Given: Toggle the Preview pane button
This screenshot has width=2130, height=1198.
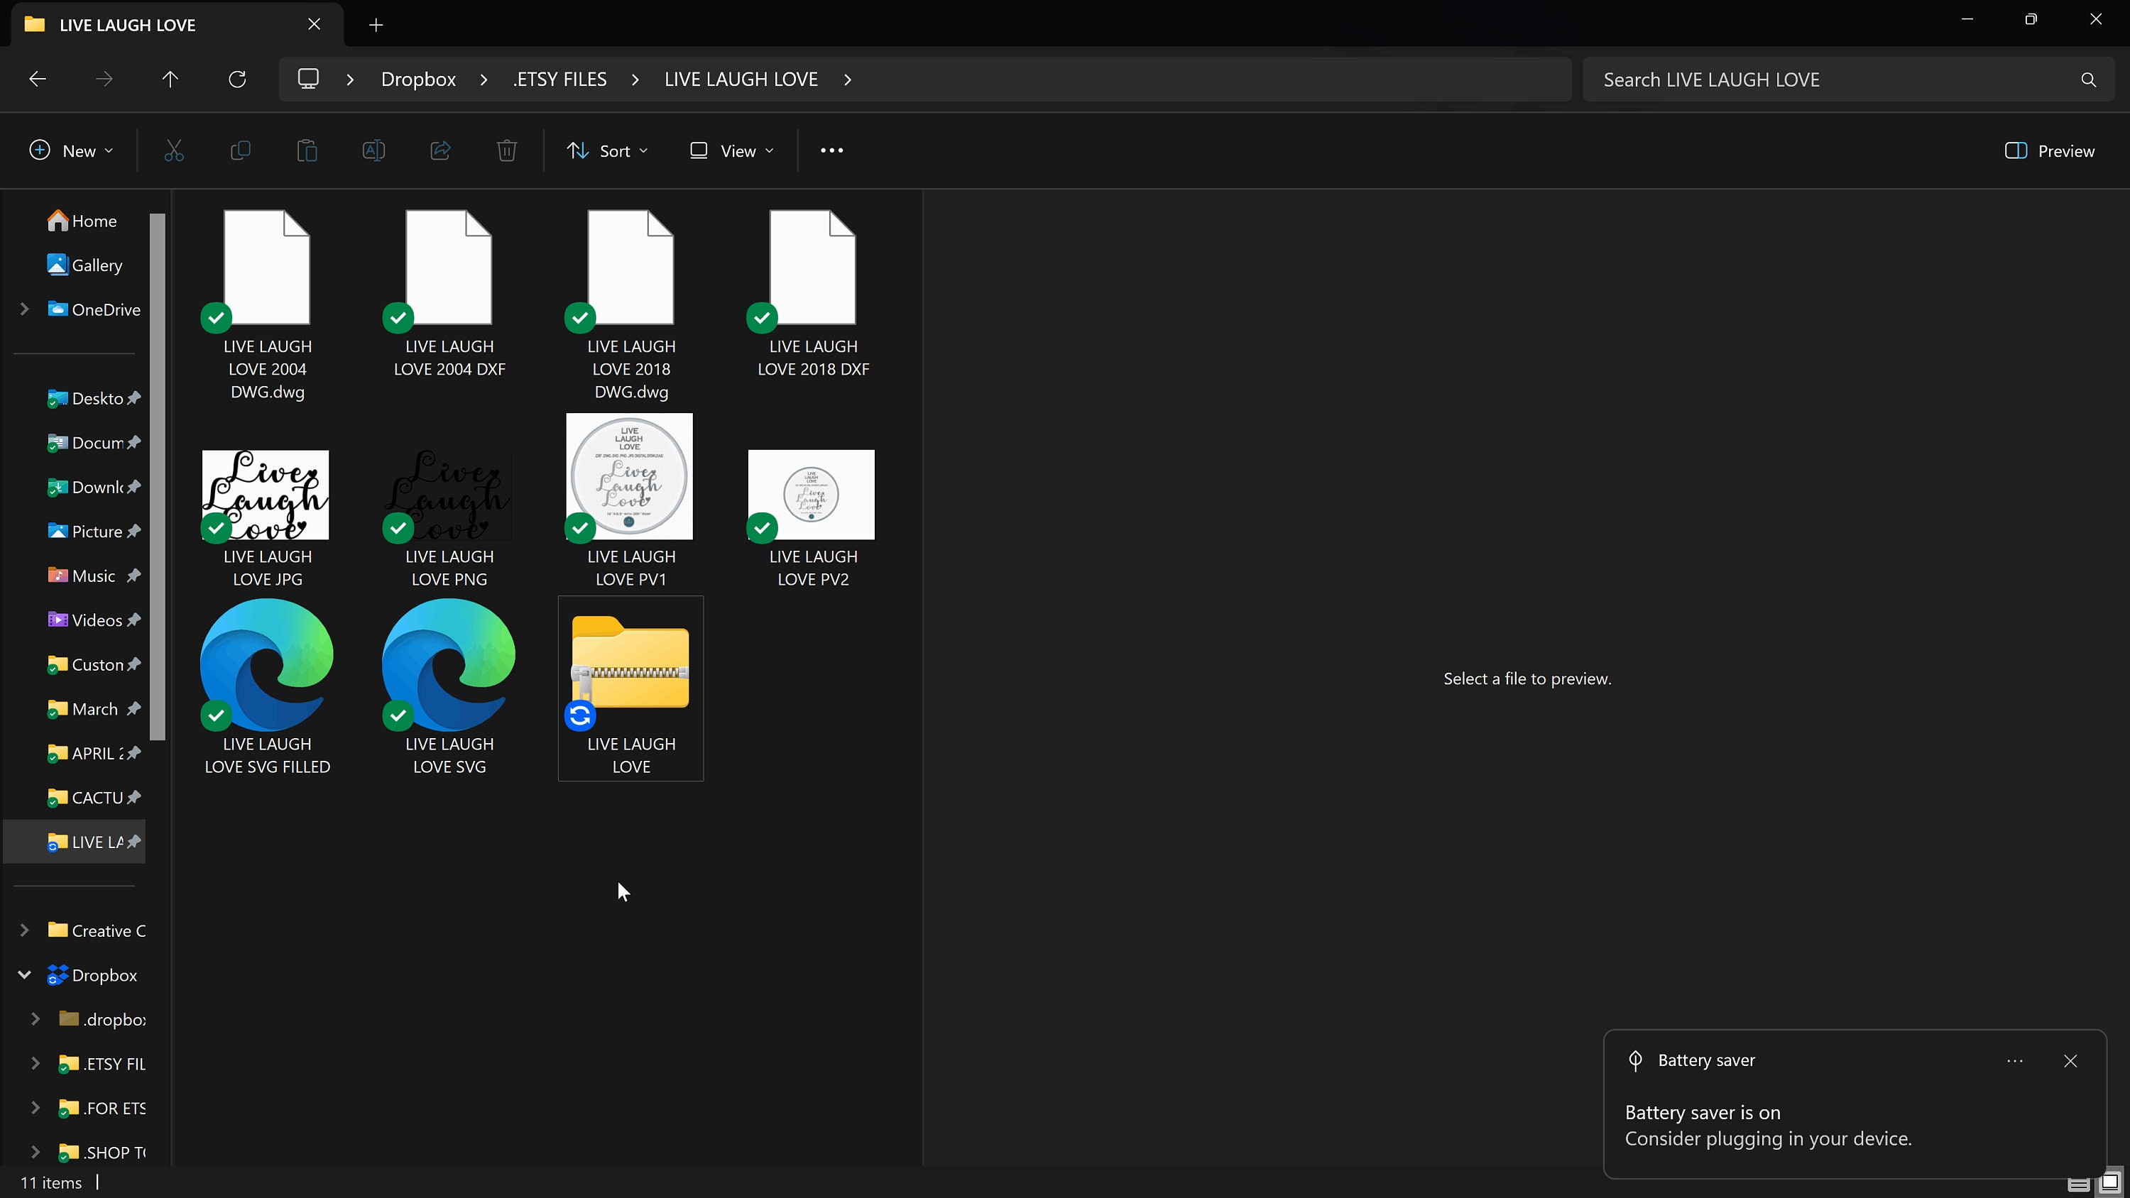Looking at the screenshot, I should (2050, 150).
